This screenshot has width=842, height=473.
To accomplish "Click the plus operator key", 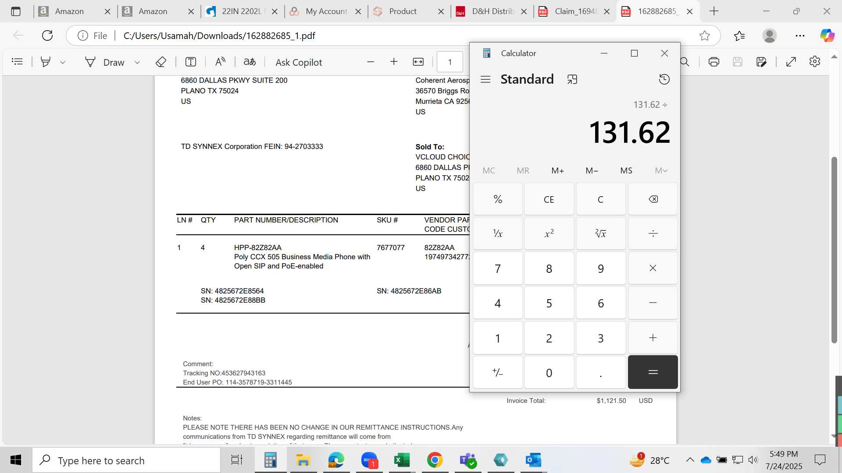I will (653, 338).
